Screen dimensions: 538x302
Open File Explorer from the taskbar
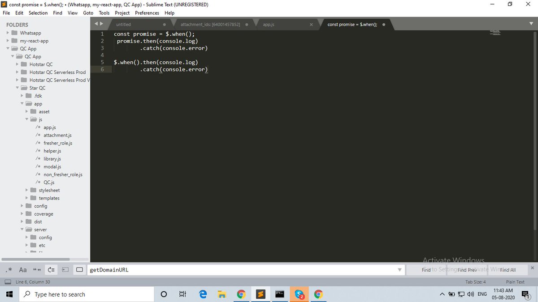pyautogui.click(x=222, y=294)
